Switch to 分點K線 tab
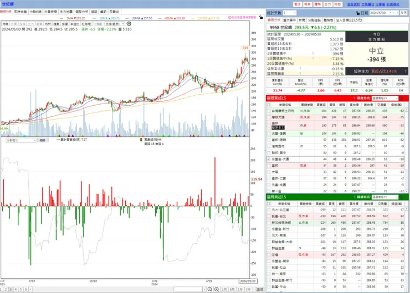The height and width of the screenshot is (293, 410). (x=35, y=12)
